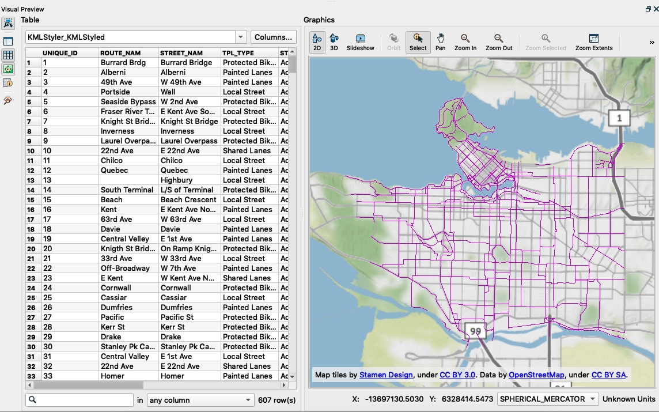The width and height of the screenshot is (659, 412).
Task: Open the Feature Information window icon
Action: [8, 83]
